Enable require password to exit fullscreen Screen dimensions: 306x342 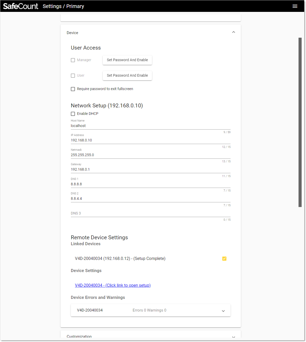click(x=73, y=89)
